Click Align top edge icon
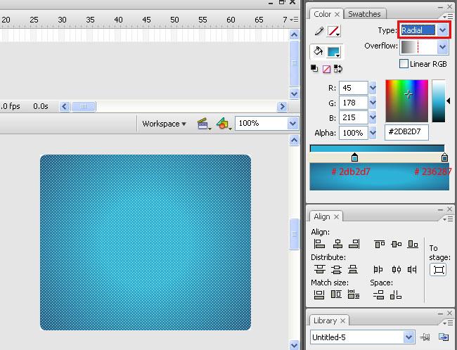The image size is (457, 350). tap(380, 244)
